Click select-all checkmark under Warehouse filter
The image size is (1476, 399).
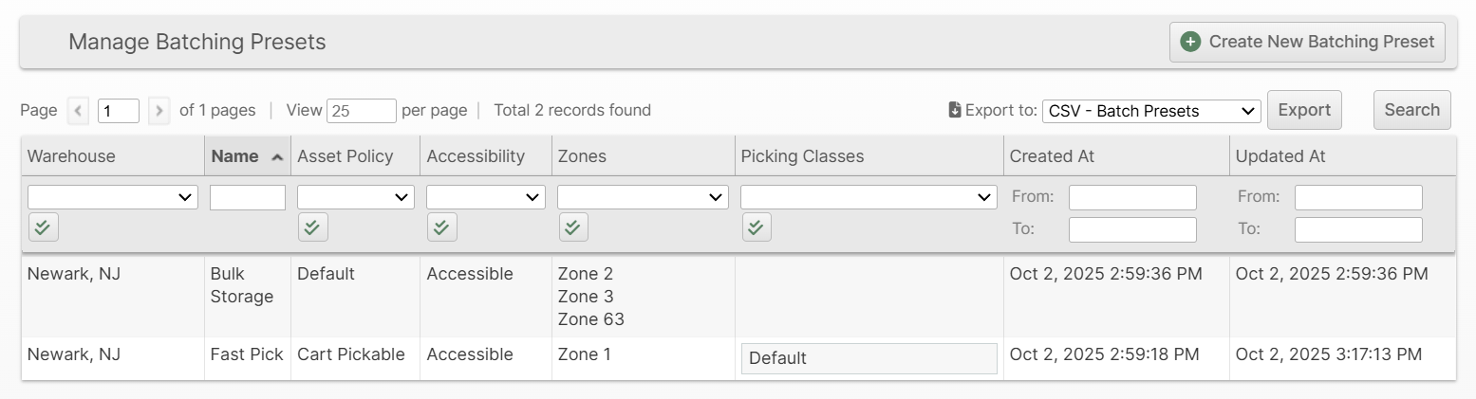coord(43,227)
